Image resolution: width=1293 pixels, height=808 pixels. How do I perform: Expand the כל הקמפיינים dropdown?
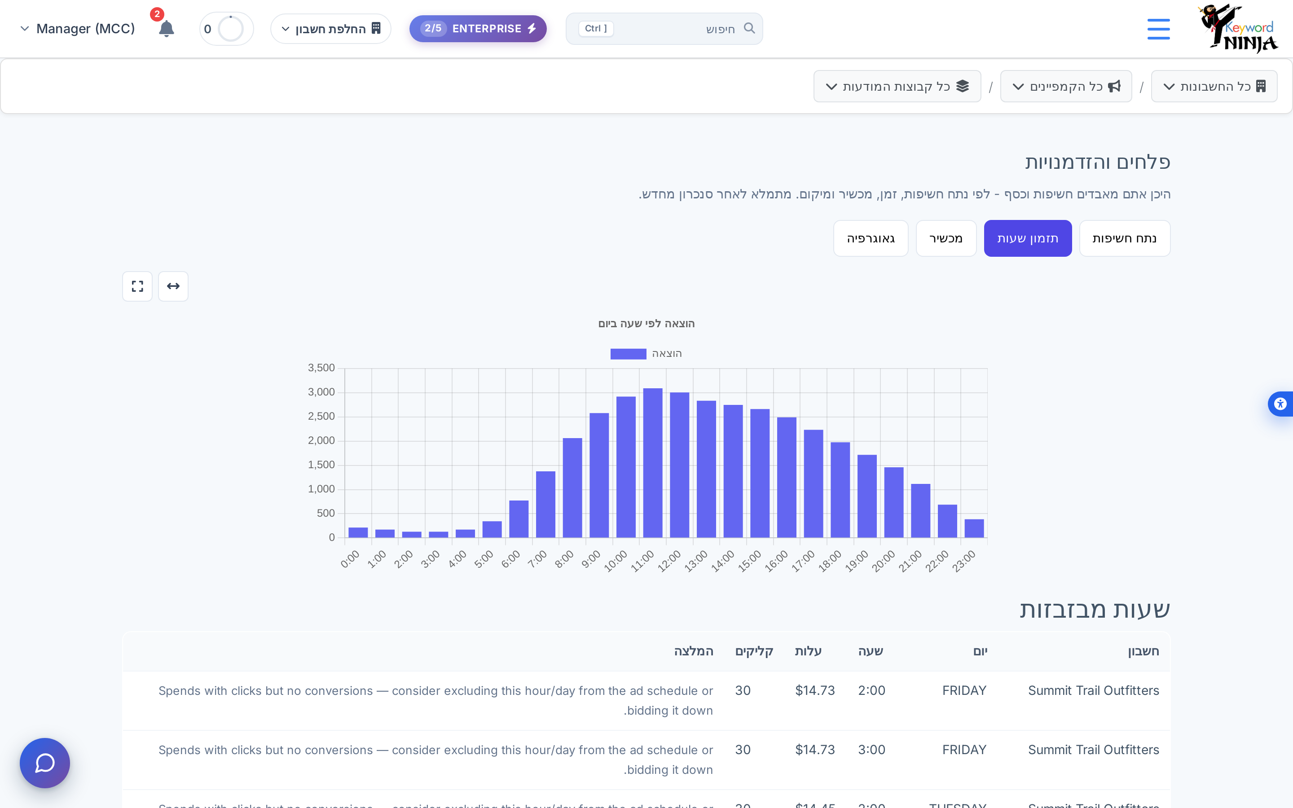[x=1066, y=87]
